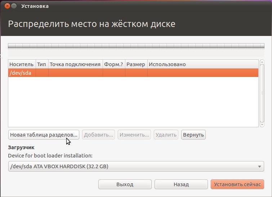Click the disk usage bar graphic
Image resolution: width=272 pixels, height=197 pixels.
click(136, 46)
